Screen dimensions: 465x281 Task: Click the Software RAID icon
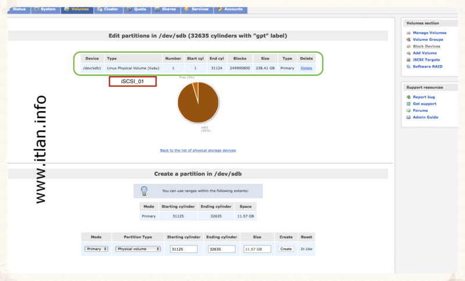pyautogui.click(x=409, y=66)
